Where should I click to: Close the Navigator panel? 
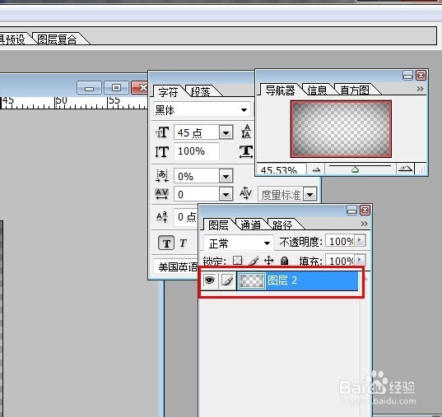(421, 76)
